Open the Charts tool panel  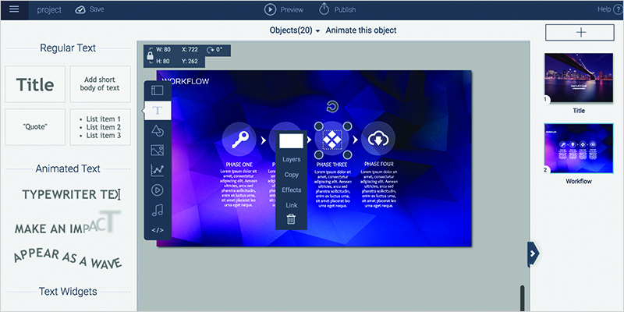tap(157, 169)
